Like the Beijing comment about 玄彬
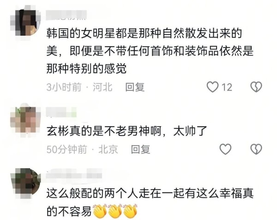This screenshot has width=277, height=220. pos(225,149)
